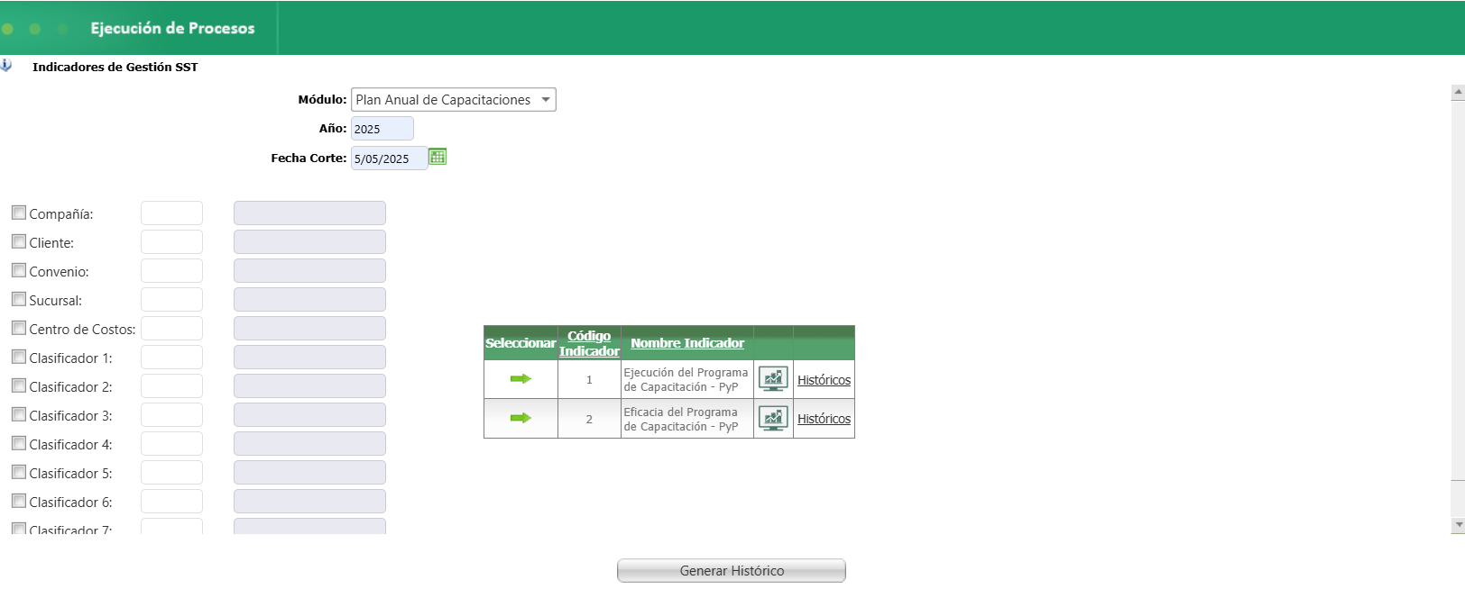This screenshot has height=598, width=1465.
Task: Check the Centro de Costos box
Action: 19,328
